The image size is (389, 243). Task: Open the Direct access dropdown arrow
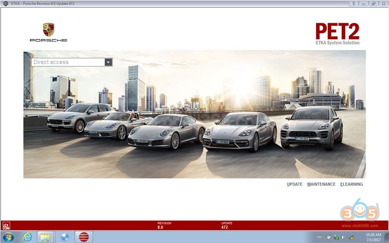108,62
